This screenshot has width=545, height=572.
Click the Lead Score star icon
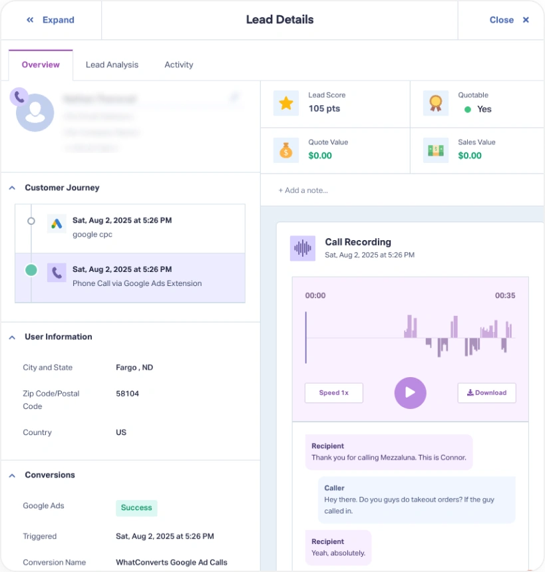coord(286,103)
